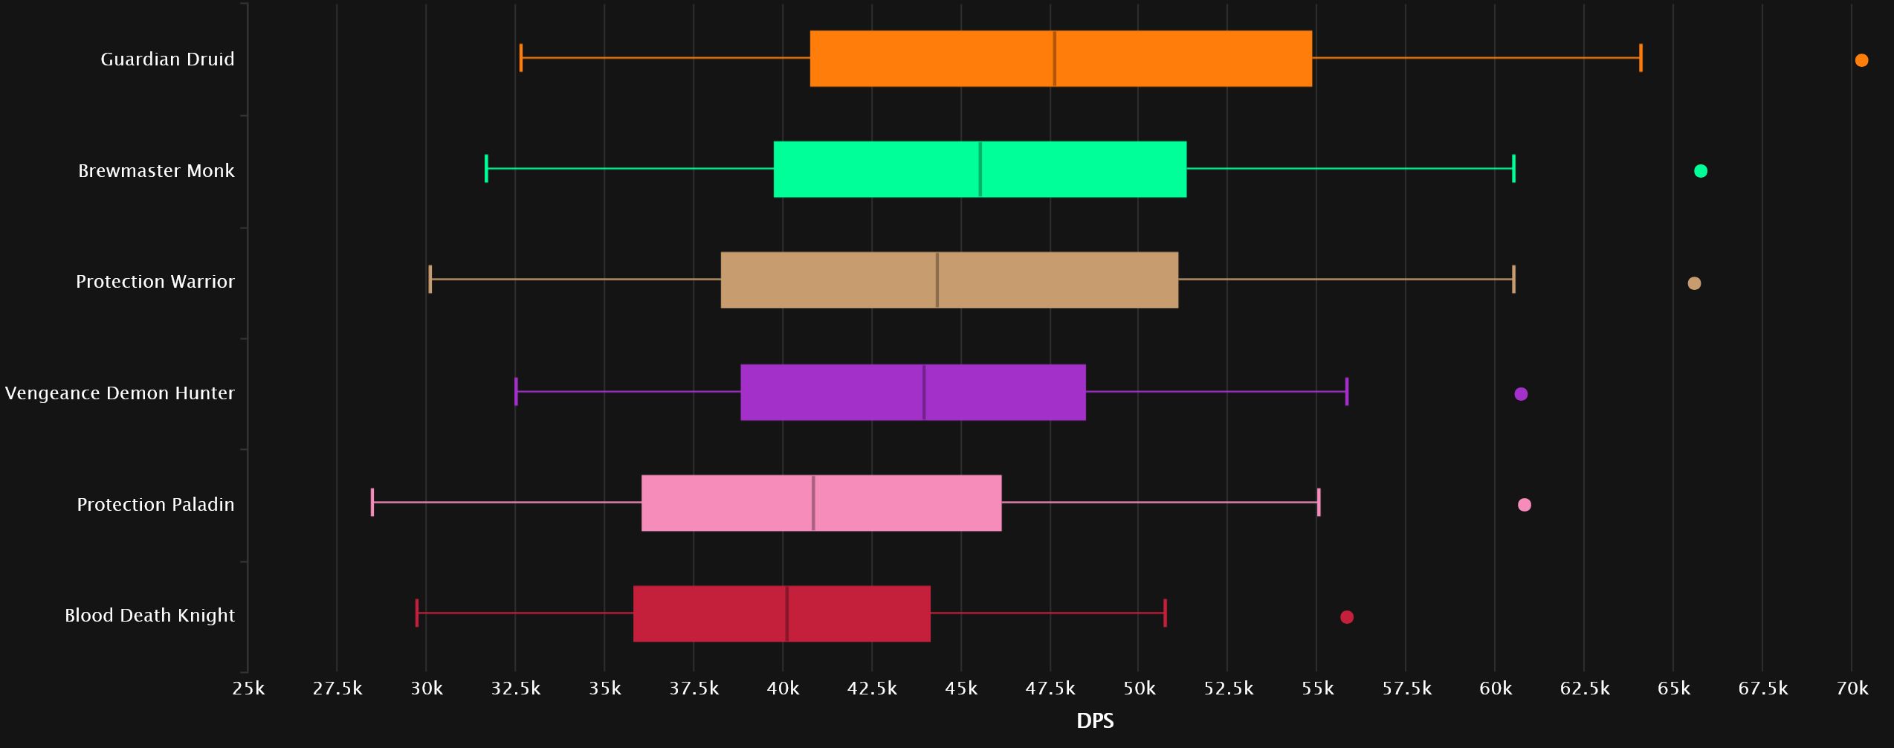The height and width of the screenshot is (748, 1894).
Task: Click the Guardian Druid lower whisker cap
Action: [x=521, y=58]
